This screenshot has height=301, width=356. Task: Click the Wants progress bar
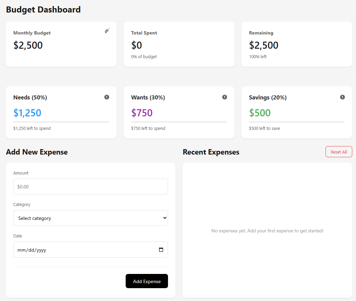(x=179, y=122)
